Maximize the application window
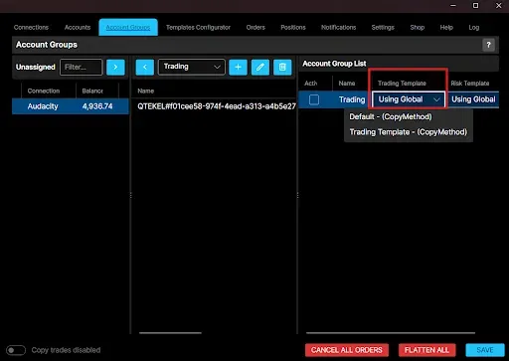The image size is (509, 361). coord(475,6)
